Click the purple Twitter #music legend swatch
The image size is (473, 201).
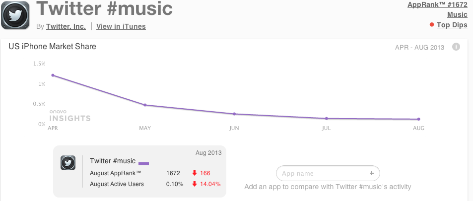pos(143,163)
